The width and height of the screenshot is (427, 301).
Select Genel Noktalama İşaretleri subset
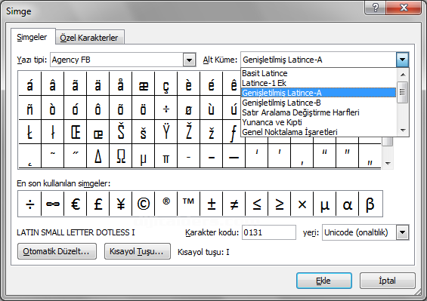[x=318, y=132]
